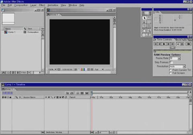Open the Time Controls palette flyout arrow
This screenshot has height=135, width=193.
(x=191, y=40)
